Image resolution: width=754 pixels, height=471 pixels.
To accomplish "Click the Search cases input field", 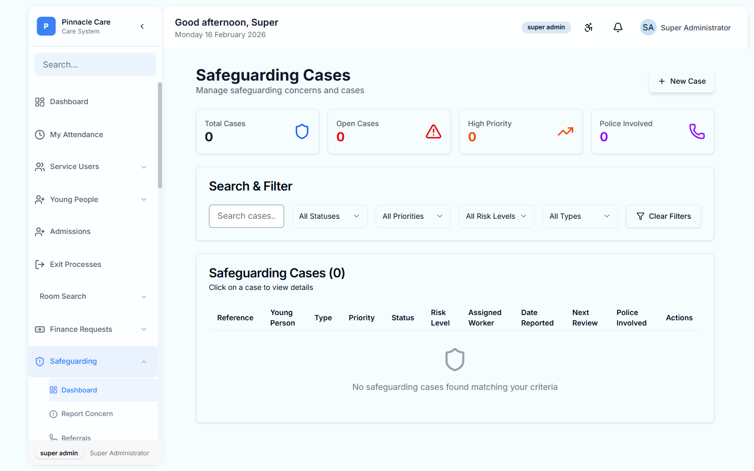I will (x=246, y=216).
